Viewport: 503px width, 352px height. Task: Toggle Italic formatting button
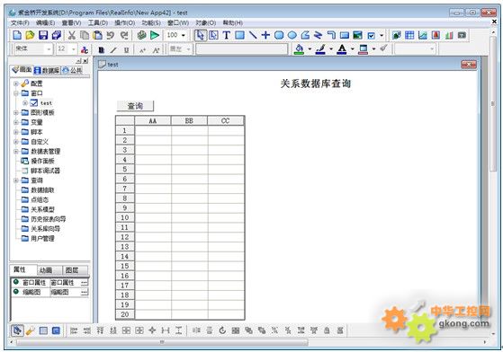pos(113,50)
